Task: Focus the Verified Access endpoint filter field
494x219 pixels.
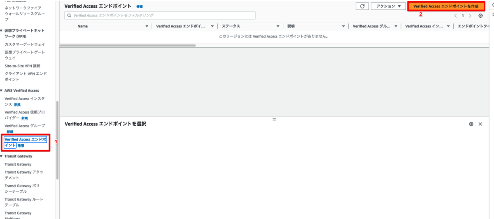Action: pos(160,15)
